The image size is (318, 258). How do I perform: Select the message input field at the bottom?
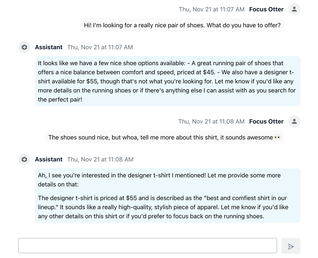[148, 245]
